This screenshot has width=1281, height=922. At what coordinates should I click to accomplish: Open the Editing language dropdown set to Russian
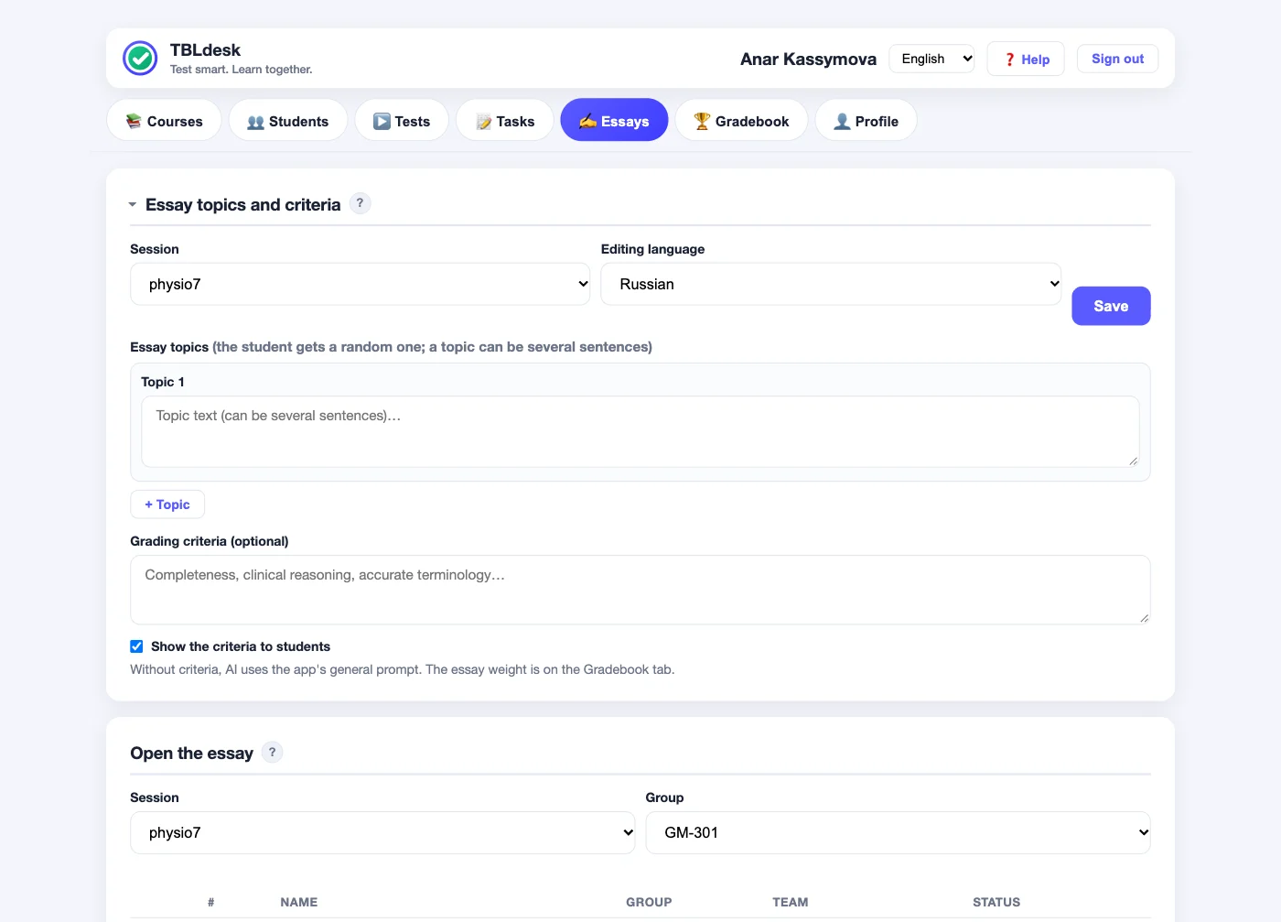click(x=831, y=284)
